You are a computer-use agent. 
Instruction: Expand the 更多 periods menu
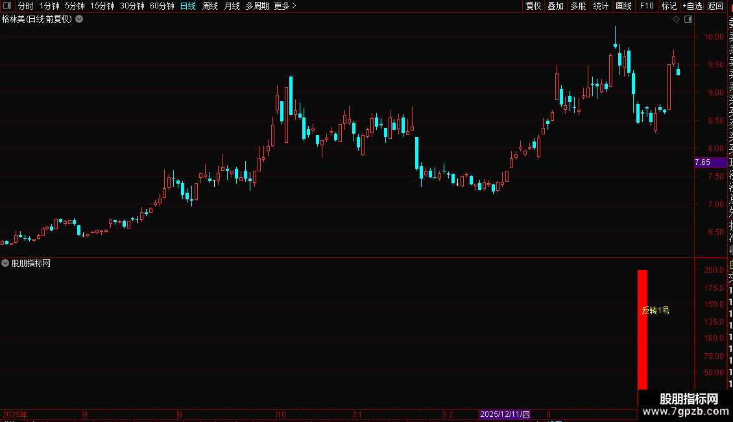coord(285,6)
